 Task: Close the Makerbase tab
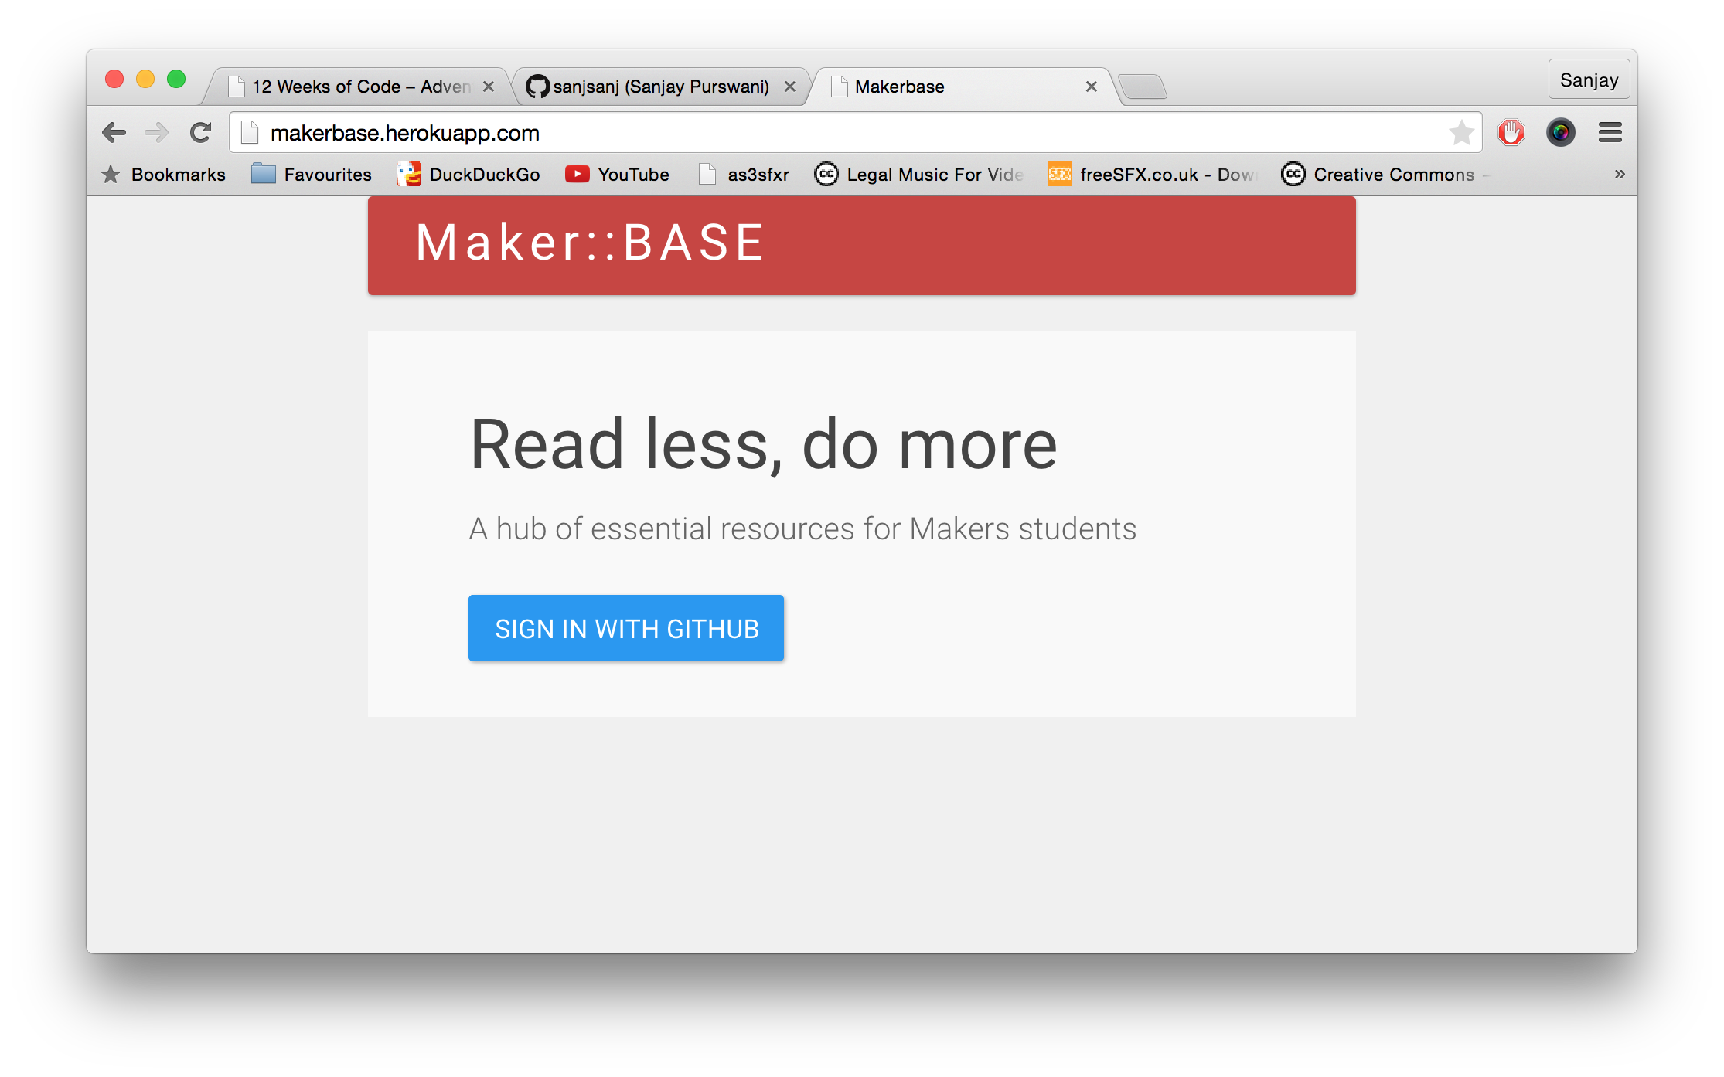click(1091, 87)
